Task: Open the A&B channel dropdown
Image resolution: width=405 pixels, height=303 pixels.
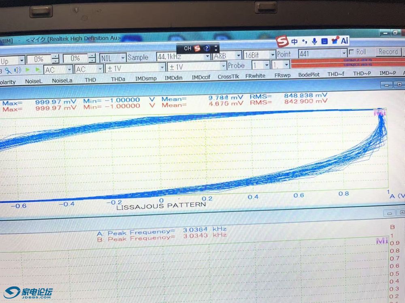Action: coord(239,55)
